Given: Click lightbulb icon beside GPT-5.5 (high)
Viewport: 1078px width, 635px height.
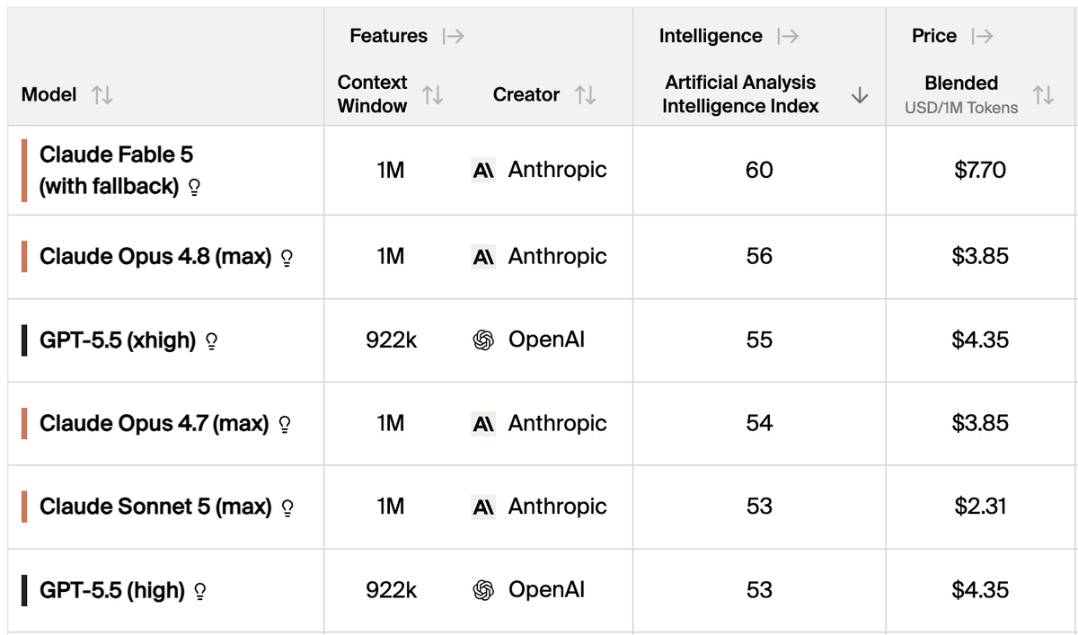Looking at the screenshot, I should click(200, 592).
